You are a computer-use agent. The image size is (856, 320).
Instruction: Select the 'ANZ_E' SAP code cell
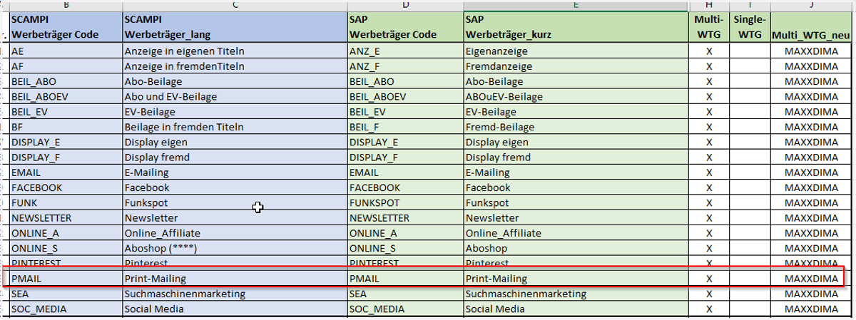tap(405, 51)
